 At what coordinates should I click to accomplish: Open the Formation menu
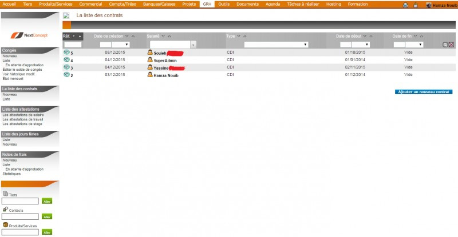click(357, 4)
